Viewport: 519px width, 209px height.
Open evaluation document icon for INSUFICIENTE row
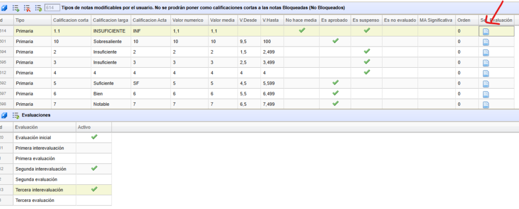(x=486, y=31)
